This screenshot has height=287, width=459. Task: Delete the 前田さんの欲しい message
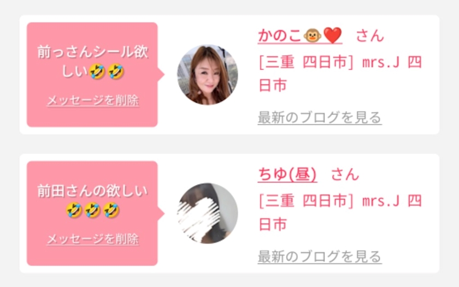pos(93,239)
